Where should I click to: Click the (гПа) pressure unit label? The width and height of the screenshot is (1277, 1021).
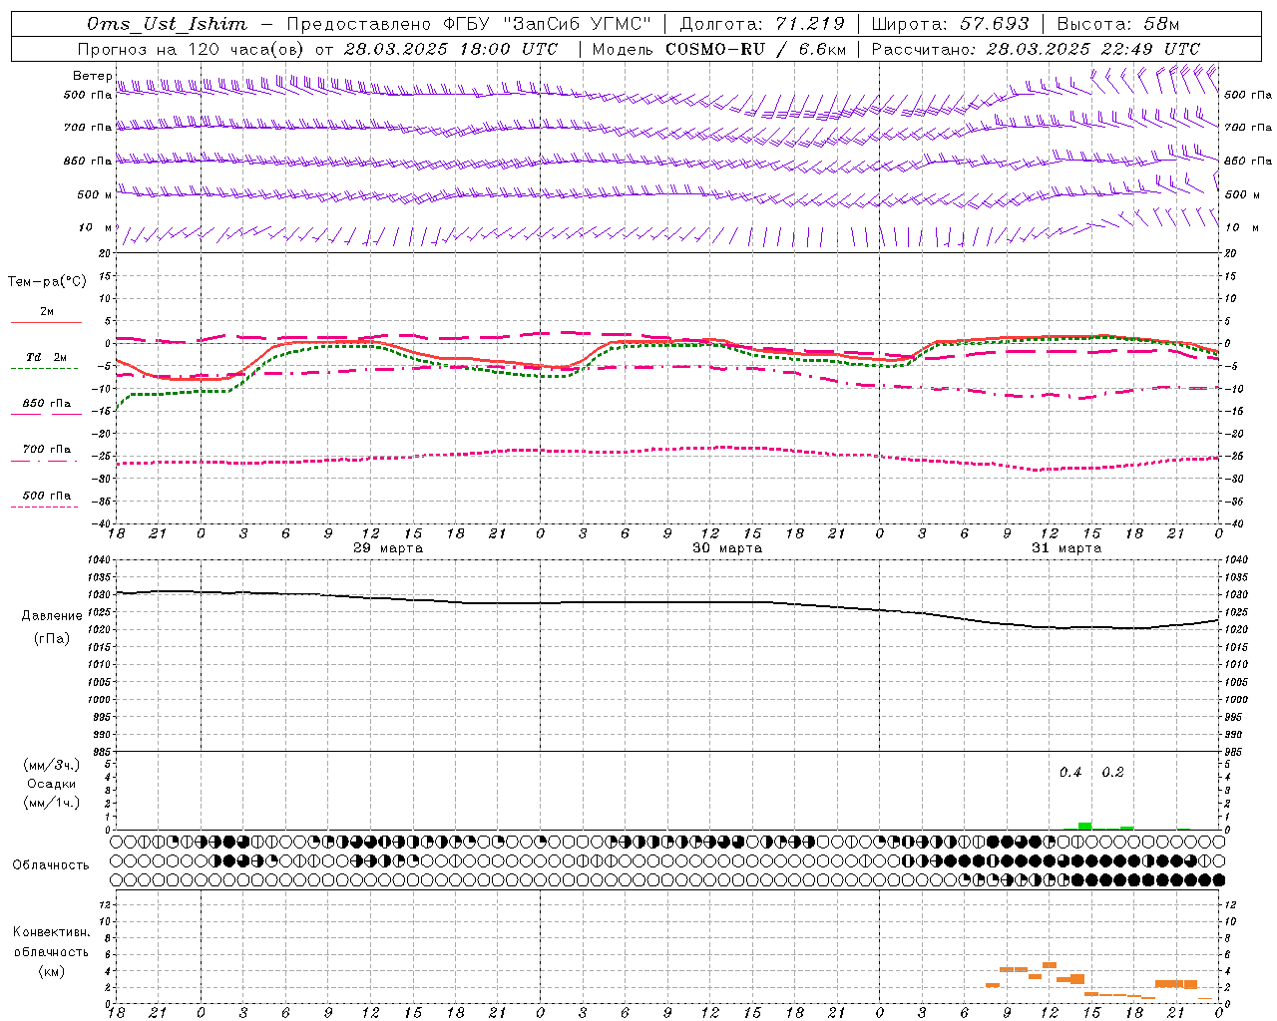[x=52, y=639]
